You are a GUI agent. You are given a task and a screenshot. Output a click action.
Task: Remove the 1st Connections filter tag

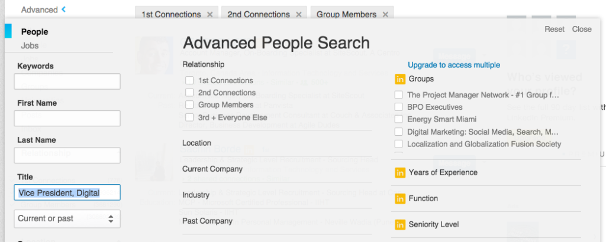210,15
